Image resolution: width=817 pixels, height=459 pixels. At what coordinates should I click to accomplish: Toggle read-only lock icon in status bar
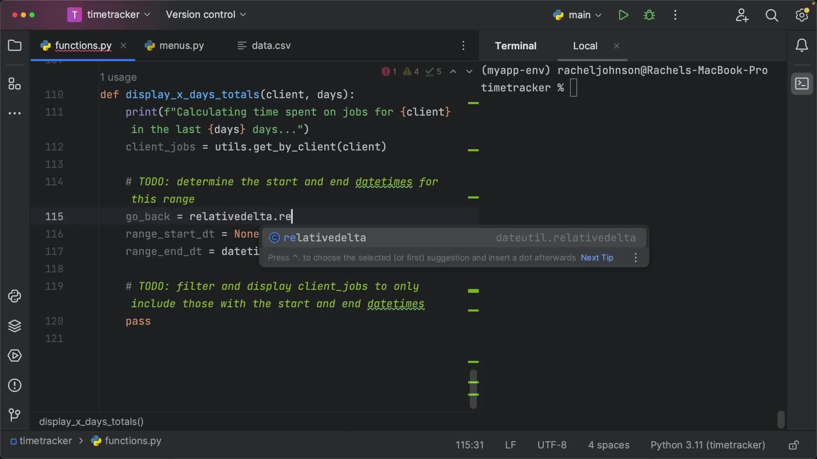[x=794, y=445]
